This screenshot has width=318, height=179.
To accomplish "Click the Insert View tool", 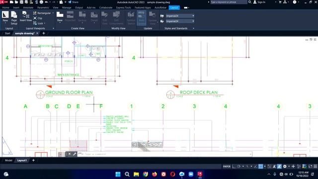I will [x=26, y=16].
